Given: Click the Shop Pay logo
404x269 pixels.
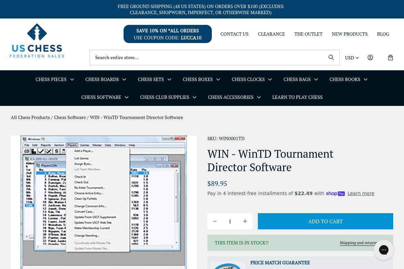Looking at the screenshot, I should [335, 194].
